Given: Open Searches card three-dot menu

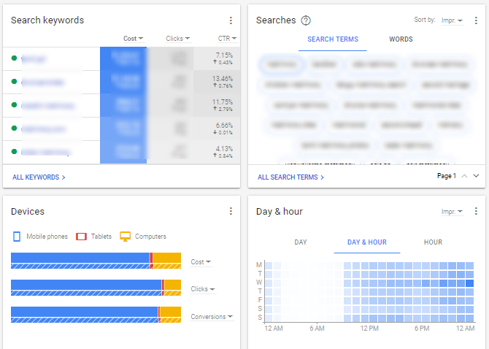Looking at the screenshot, I should [476, 20].
